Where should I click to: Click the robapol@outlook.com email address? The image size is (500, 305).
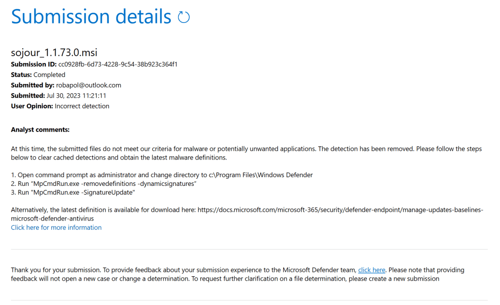pos(88,85)
